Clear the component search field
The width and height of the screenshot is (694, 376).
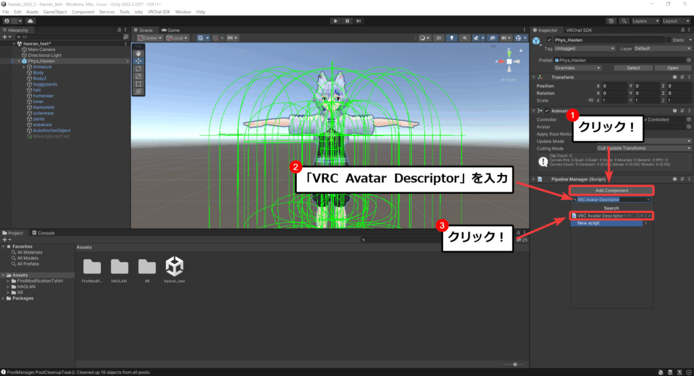(649, 200)
